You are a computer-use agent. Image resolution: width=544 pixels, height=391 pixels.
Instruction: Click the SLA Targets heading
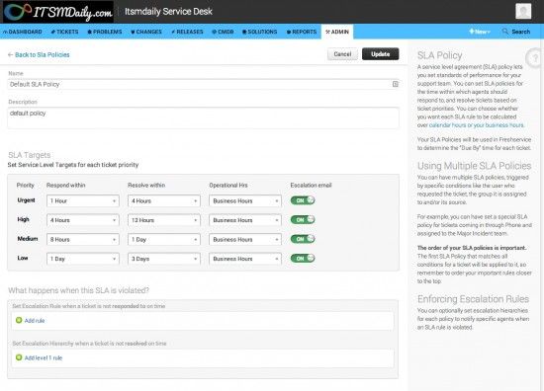pyautogui.click(x=29, y=155)
